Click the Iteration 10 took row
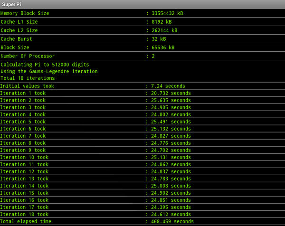Viewport: 285px width, 226px height. pos(142,157)
